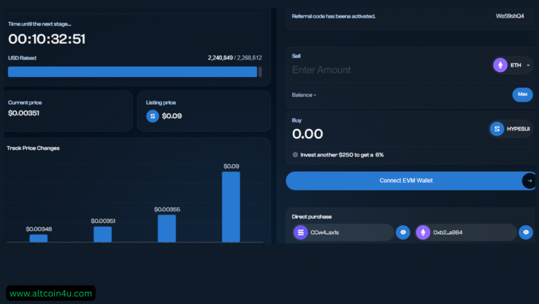Viewport: 539px width, 304px height.
Task: Click Connect EVM Wallet button
Action: pos(406,181)
